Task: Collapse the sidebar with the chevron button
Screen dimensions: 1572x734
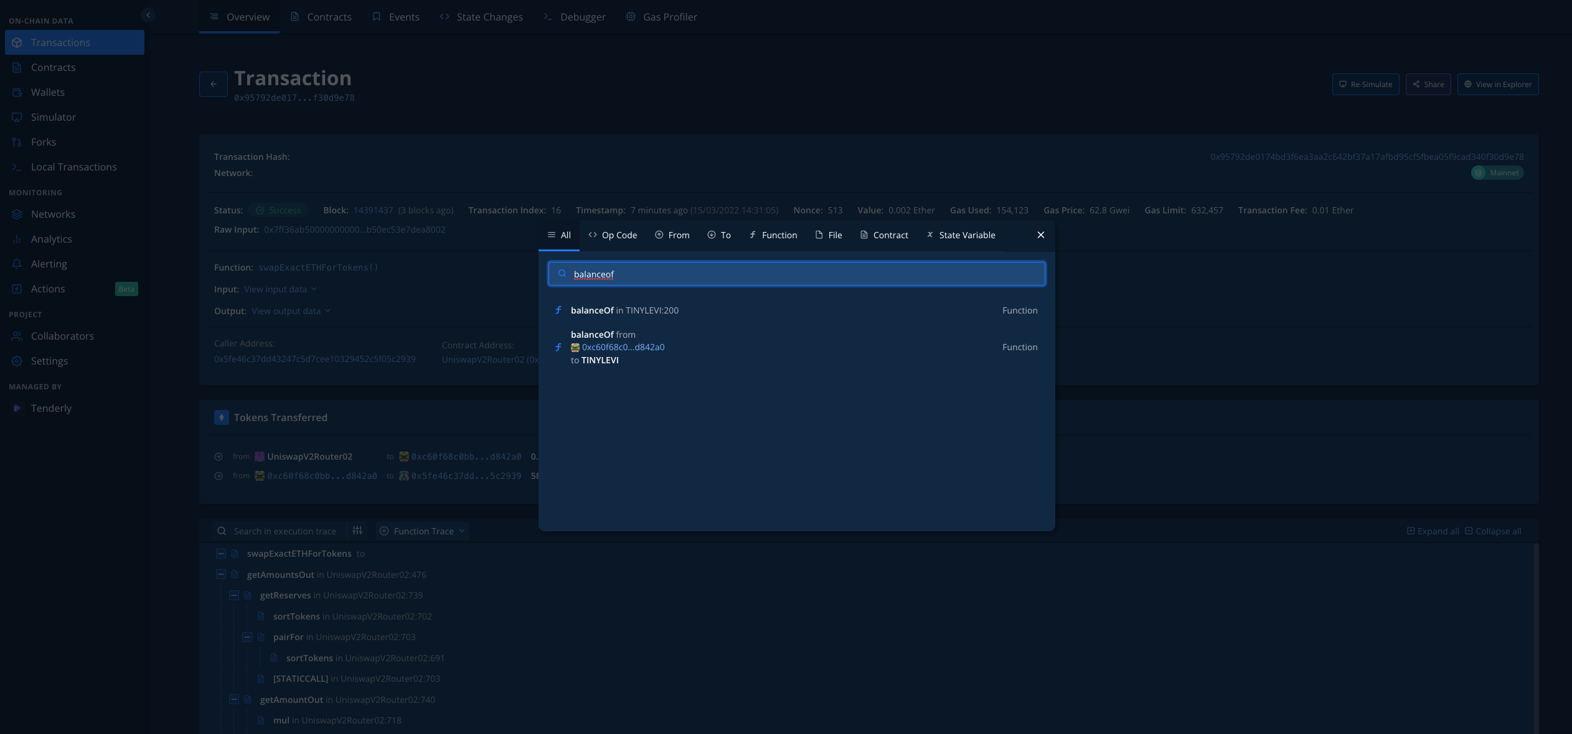Action: [x=148, y=15]
